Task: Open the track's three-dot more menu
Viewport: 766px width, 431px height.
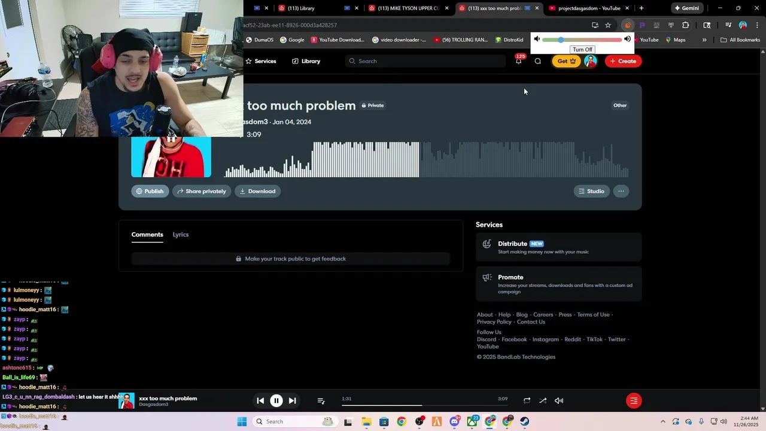Action: (x=621, y=191)
